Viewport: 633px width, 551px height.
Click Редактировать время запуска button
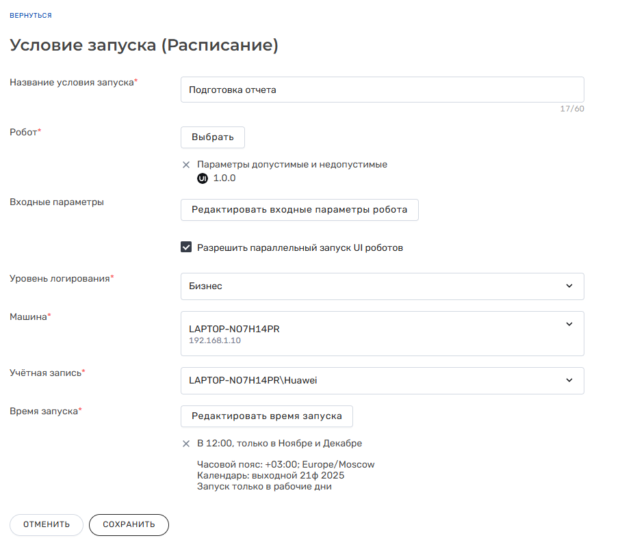pos(266,416)
